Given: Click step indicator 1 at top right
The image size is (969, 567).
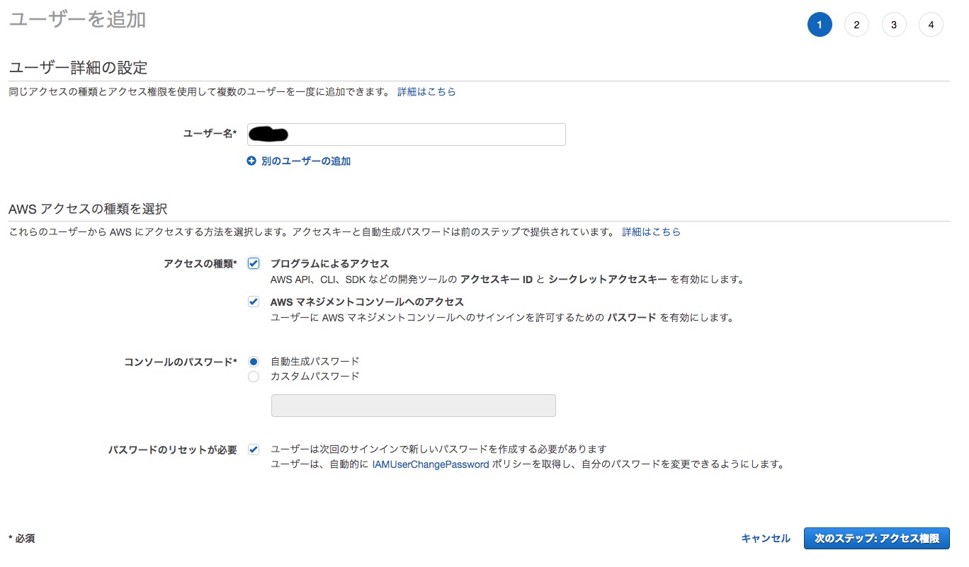Looking at the screenshot, I should pos(820,24).
